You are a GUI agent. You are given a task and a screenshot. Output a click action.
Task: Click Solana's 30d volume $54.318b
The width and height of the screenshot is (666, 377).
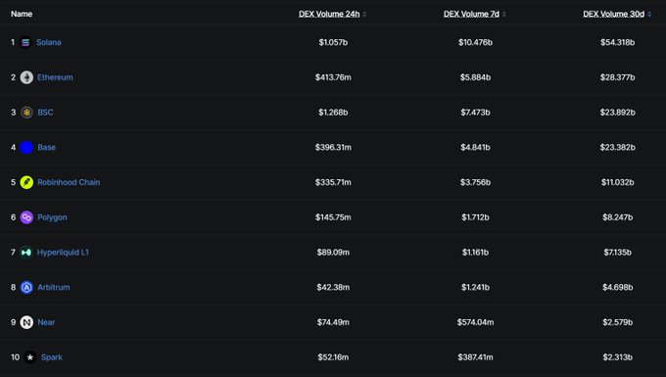tap(618, 42)
